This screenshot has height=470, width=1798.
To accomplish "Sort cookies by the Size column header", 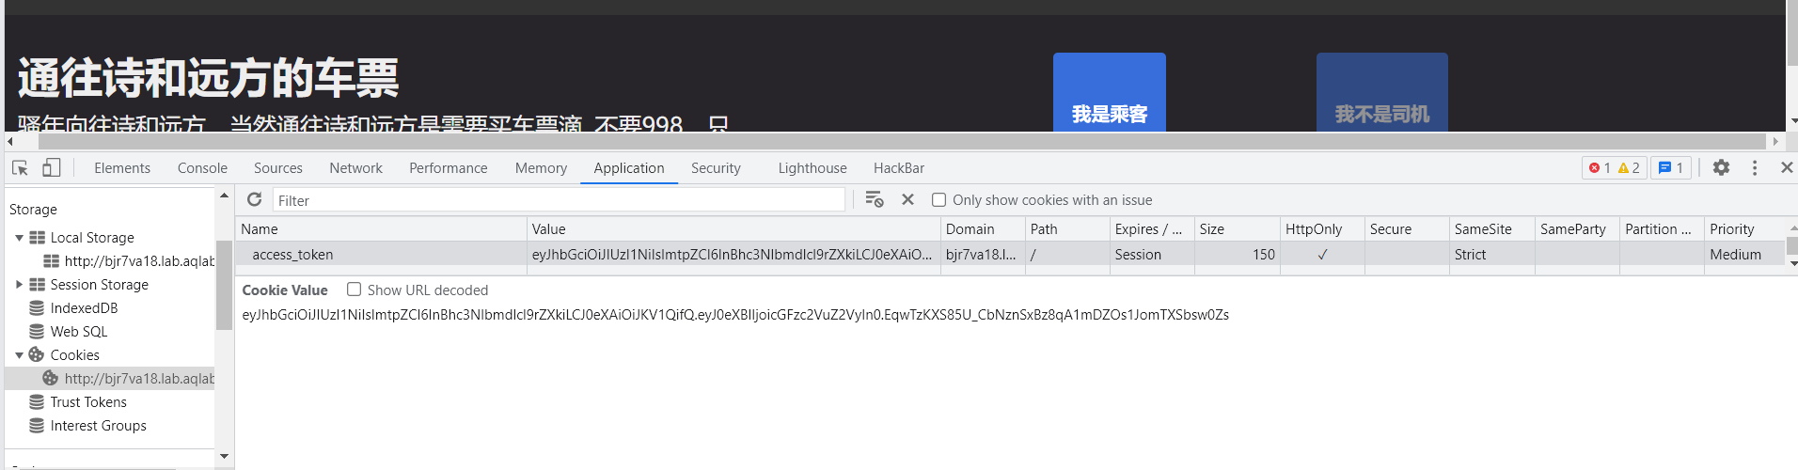I will [1238, 228].
